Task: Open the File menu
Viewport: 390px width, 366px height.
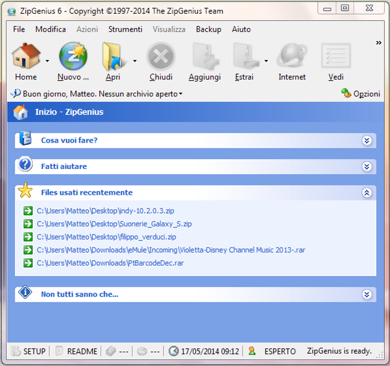Action: [19, 29]
